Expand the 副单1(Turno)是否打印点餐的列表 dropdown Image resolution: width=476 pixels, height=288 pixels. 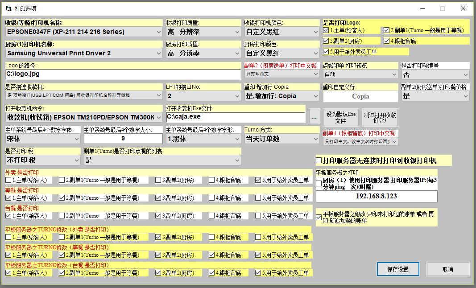[x=162, y=160]
